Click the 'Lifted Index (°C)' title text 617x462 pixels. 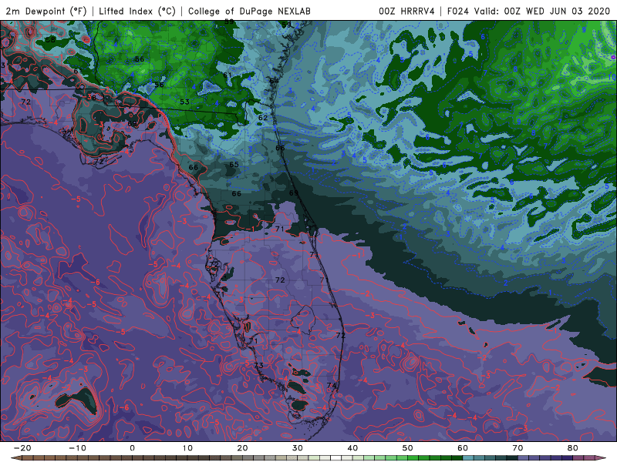pyautogui.click(x=137, y=11)
